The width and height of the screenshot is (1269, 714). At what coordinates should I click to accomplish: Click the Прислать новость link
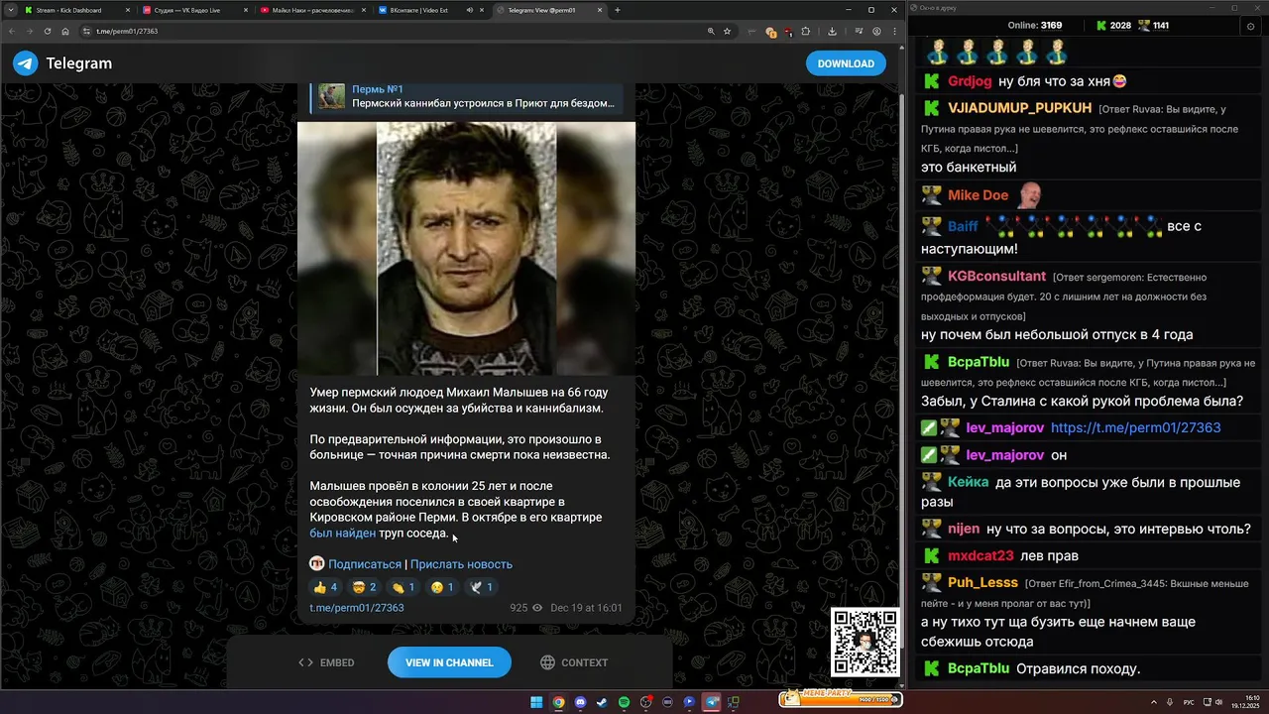coord(461,564)
